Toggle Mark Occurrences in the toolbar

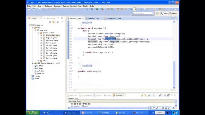point(135,9)
